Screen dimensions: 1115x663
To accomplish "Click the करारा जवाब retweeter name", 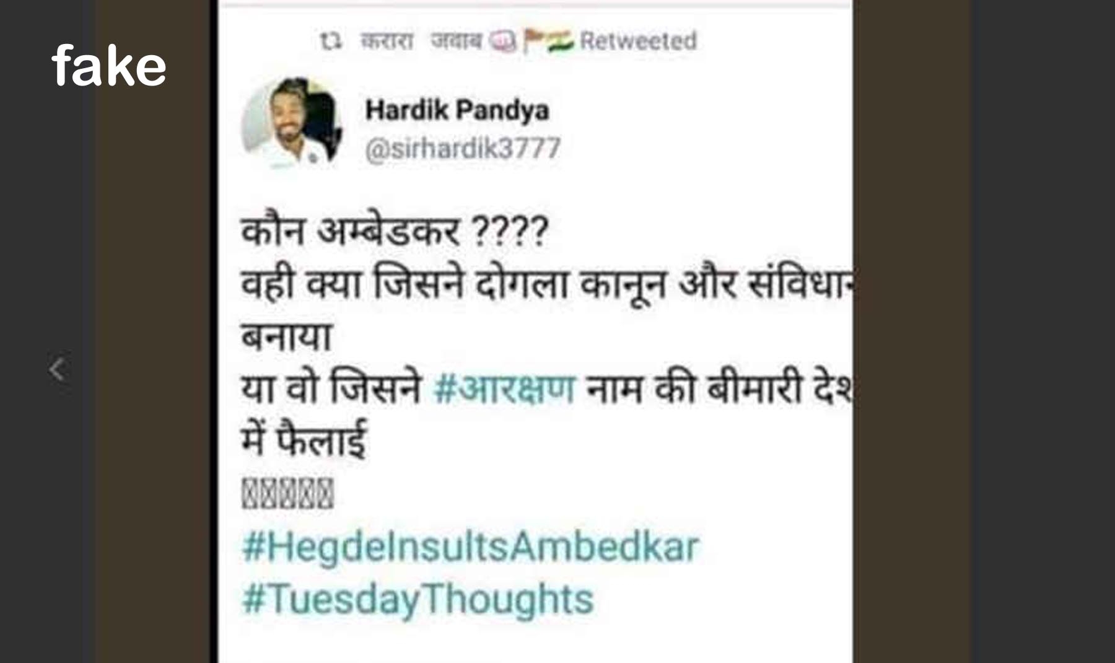I will [x=421, y=41].
